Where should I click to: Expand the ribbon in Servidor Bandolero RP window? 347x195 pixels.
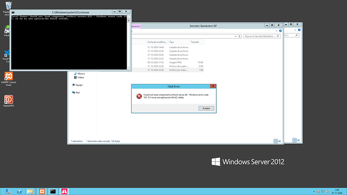277,31
